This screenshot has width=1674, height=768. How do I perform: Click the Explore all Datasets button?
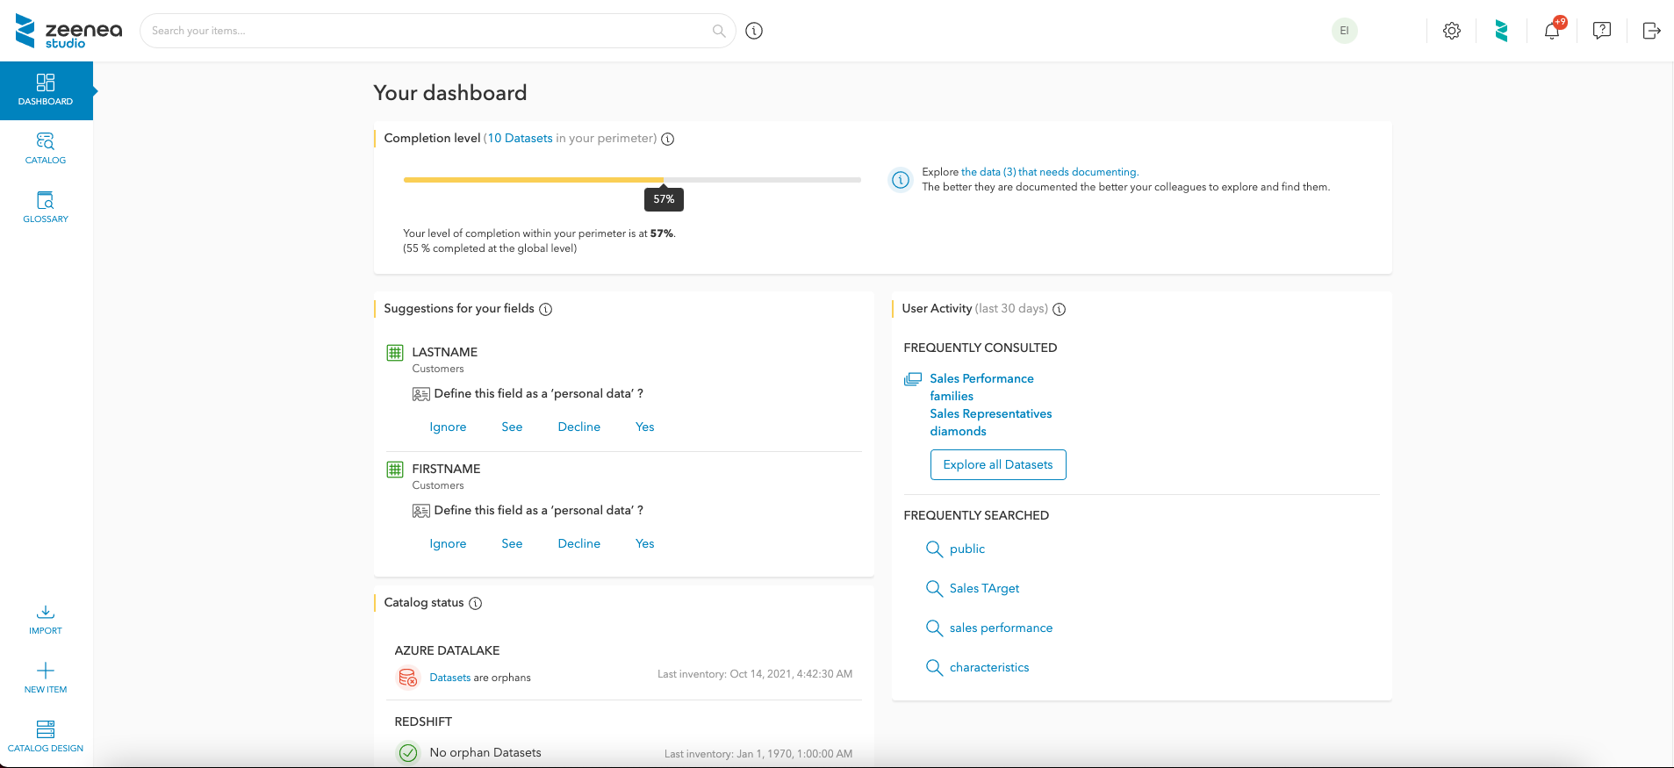coord(998,465)
